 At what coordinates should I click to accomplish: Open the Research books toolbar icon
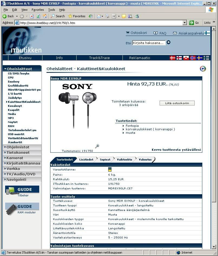(x=130, y=16)
